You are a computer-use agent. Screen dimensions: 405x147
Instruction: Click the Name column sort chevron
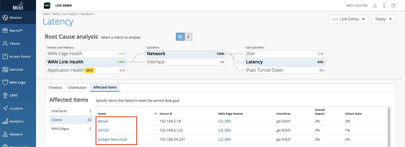(x=155, y=114)
